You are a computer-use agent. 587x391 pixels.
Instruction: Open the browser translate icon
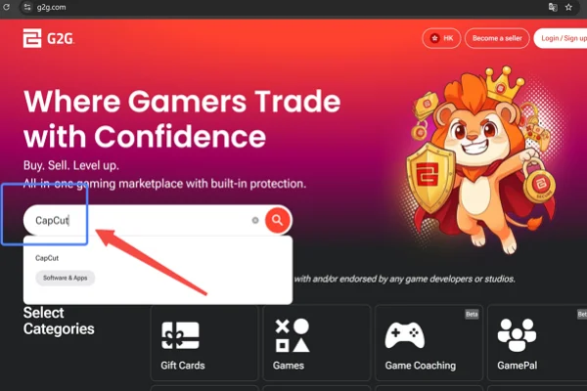(553, 7)
